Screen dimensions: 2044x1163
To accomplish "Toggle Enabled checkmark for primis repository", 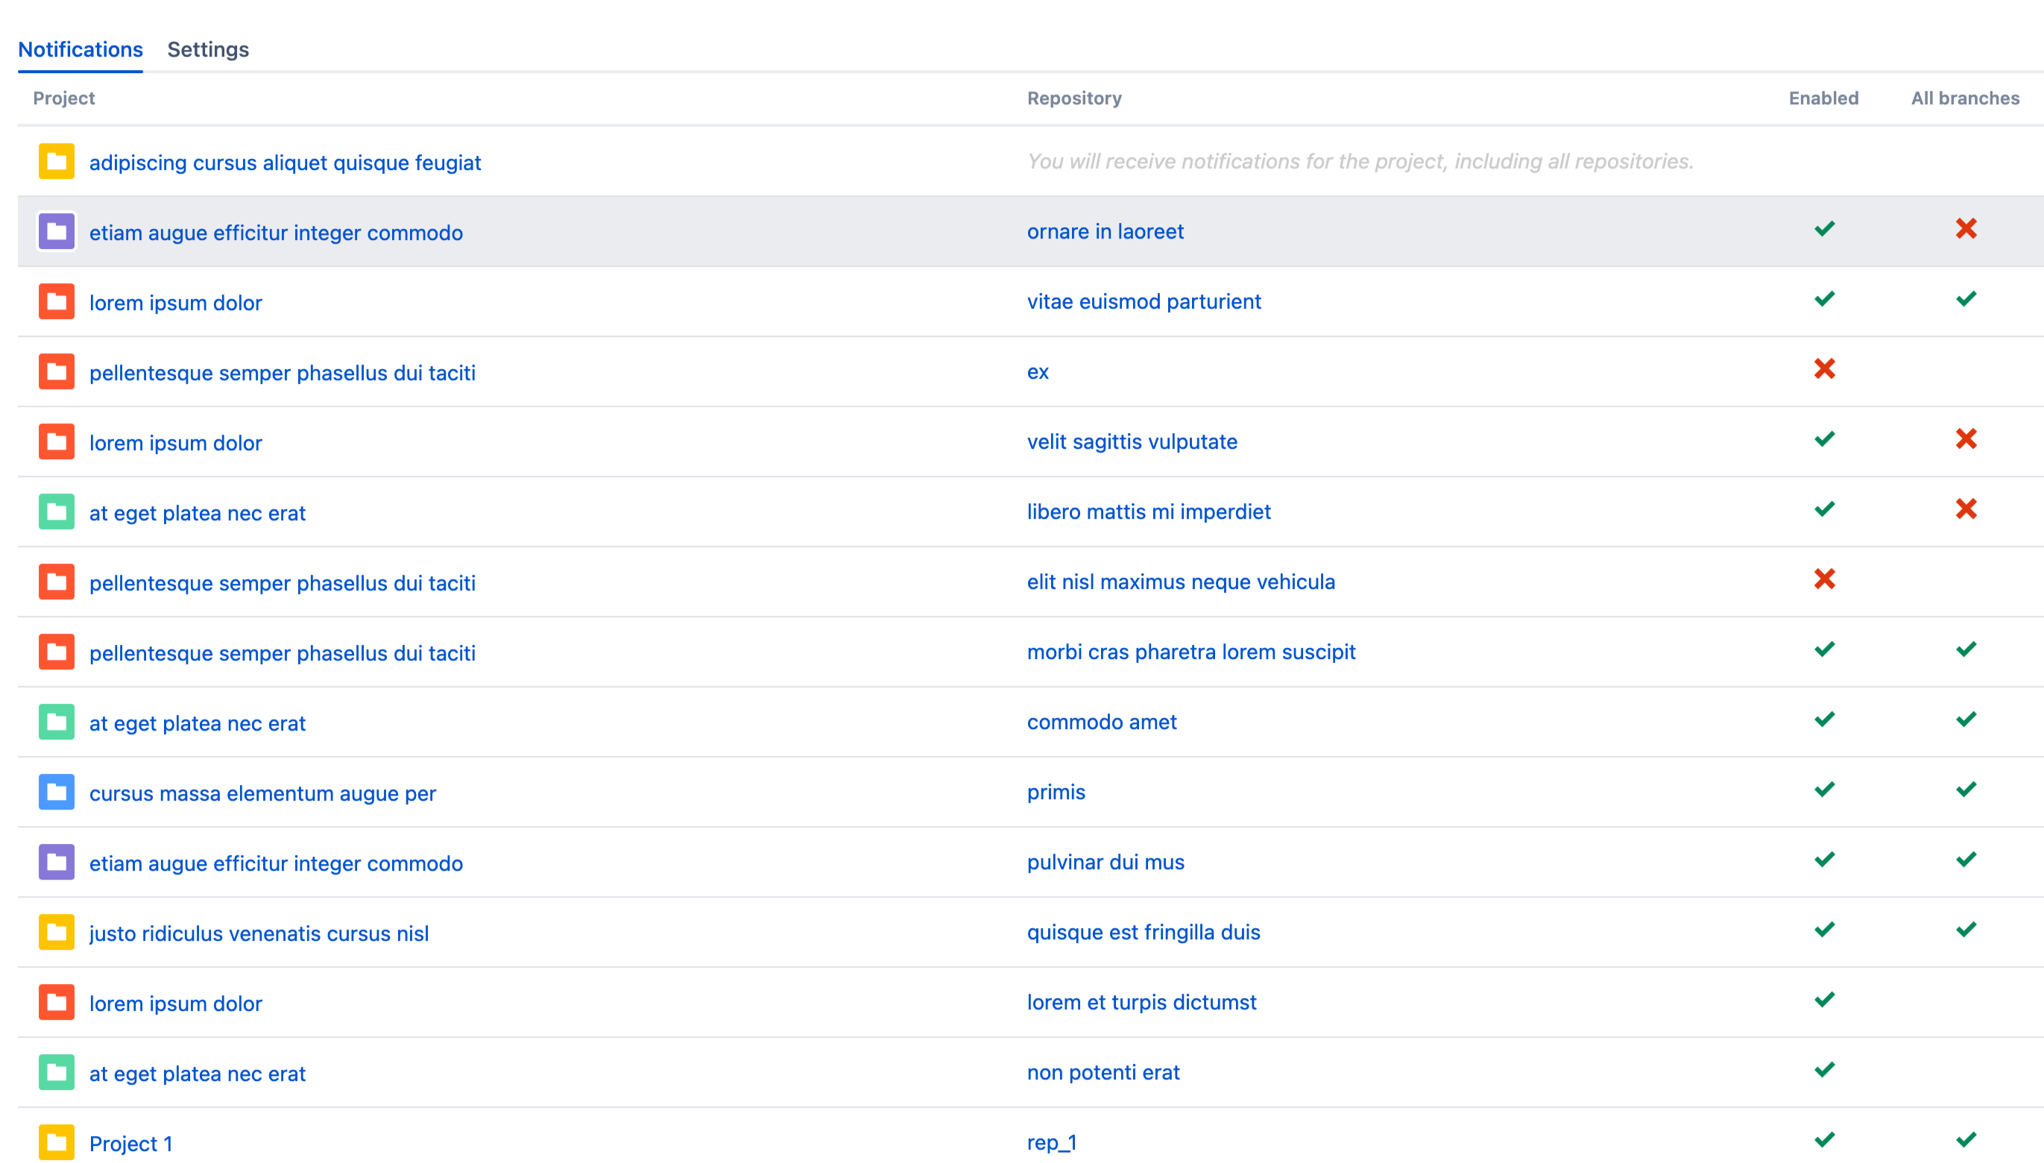I will 1824,790.
